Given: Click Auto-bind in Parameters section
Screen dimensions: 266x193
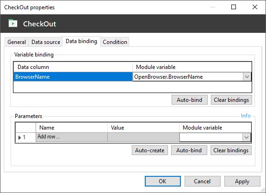Looking at the screenshot, I should pos(189,150).
